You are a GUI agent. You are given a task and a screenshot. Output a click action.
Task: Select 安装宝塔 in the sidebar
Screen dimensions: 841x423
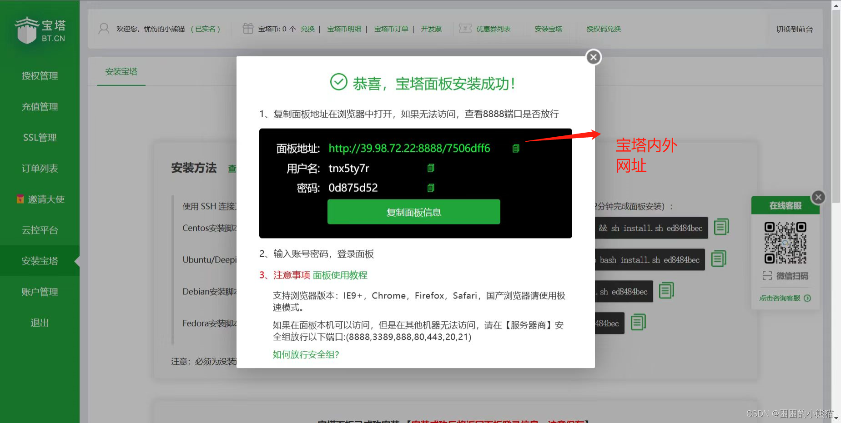[40, 261]
